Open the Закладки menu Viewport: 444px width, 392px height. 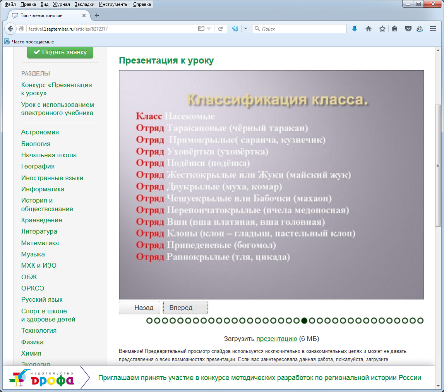pyautogui.click(x=85, y=4)
